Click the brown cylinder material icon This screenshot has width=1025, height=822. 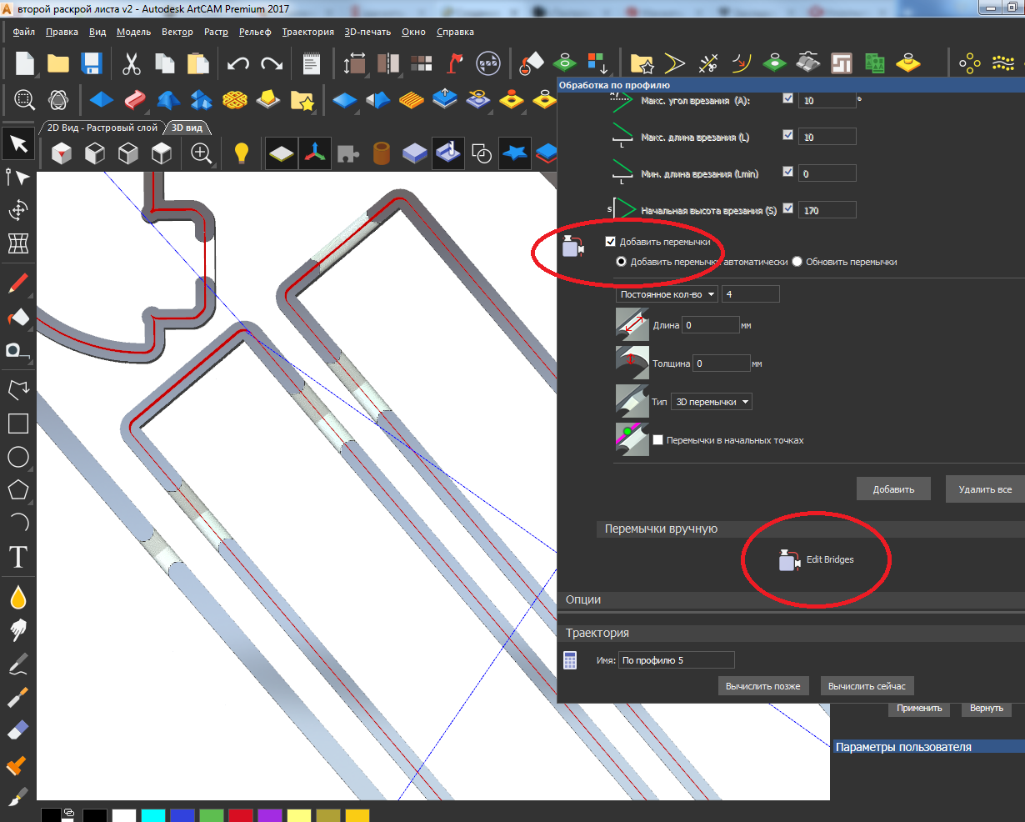click(x=382, y=153)
